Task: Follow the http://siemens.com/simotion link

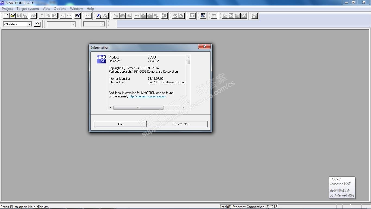Action: 147,96
